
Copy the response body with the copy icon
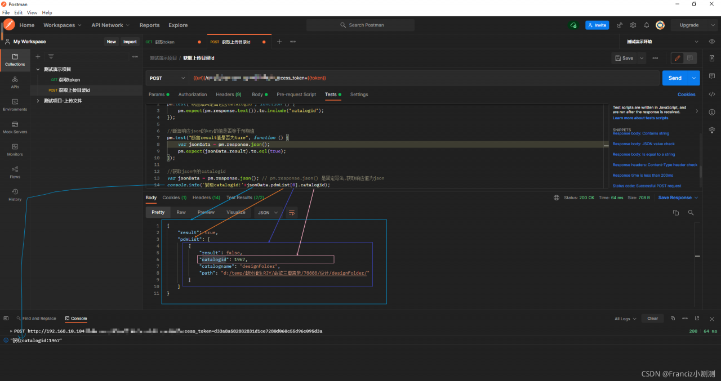point(676,213)
